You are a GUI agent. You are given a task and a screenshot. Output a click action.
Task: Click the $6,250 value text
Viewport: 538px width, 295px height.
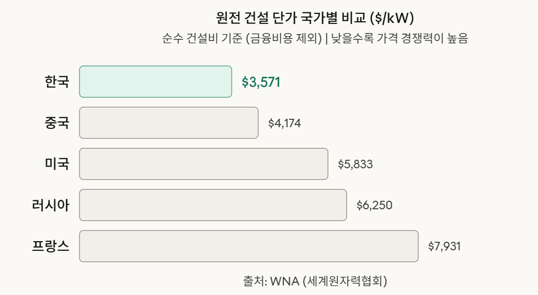coord(374,206)
